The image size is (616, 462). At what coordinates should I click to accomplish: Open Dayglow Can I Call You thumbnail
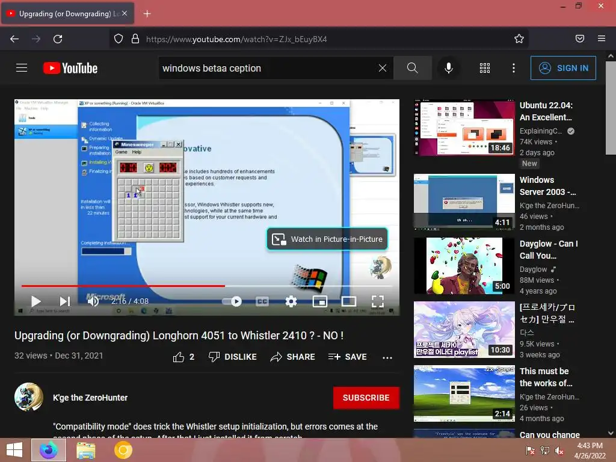[464, 265]
